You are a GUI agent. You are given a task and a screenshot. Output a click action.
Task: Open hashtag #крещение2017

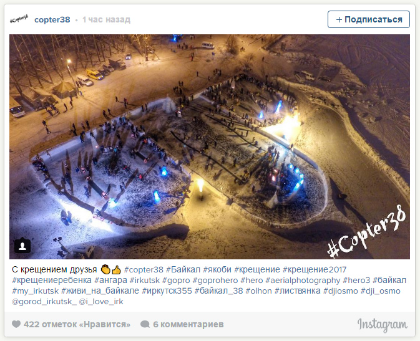315,269
